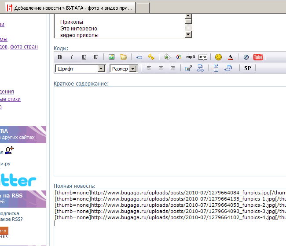Image resolution: width=286 pixels, height=246 pixels.
Task: Open the text color picker
Action: point(230,57)
